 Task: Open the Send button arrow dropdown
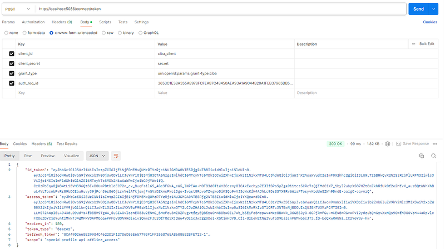(x=433, y=9)
